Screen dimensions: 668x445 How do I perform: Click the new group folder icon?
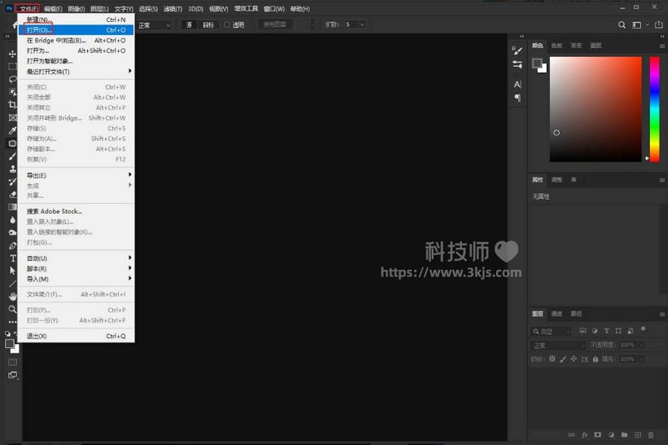tap(624, 434)
